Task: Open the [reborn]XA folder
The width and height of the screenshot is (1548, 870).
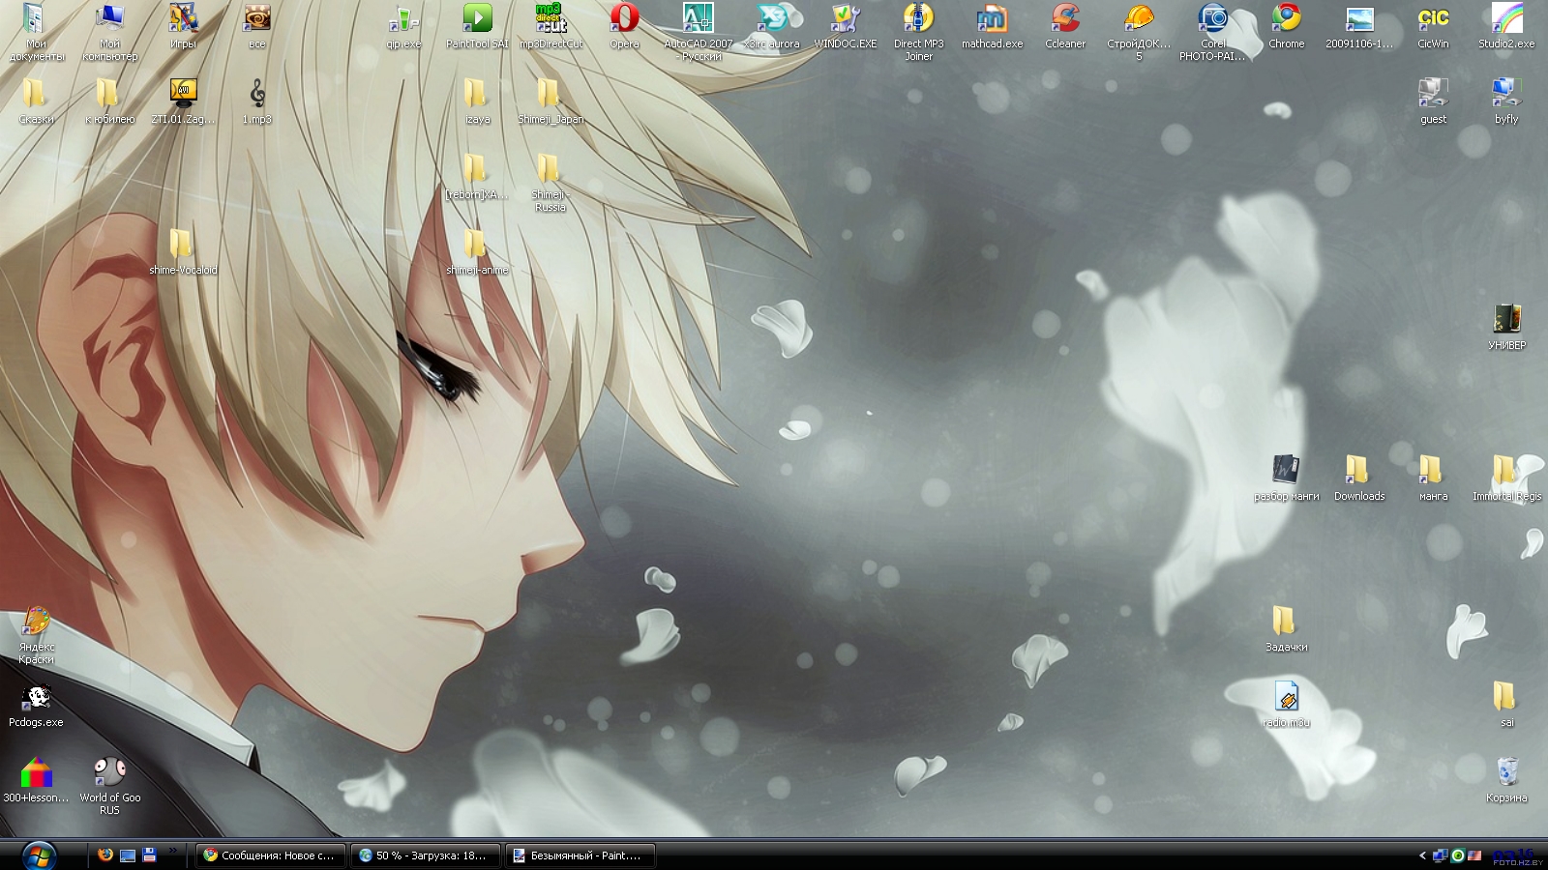Action: [x=477, y=177]
